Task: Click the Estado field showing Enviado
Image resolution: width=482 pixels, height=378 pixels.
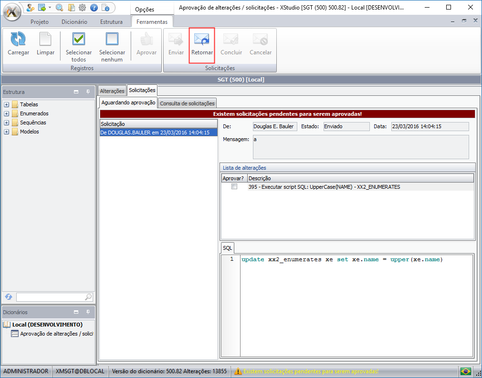Action: pos(346,126)
